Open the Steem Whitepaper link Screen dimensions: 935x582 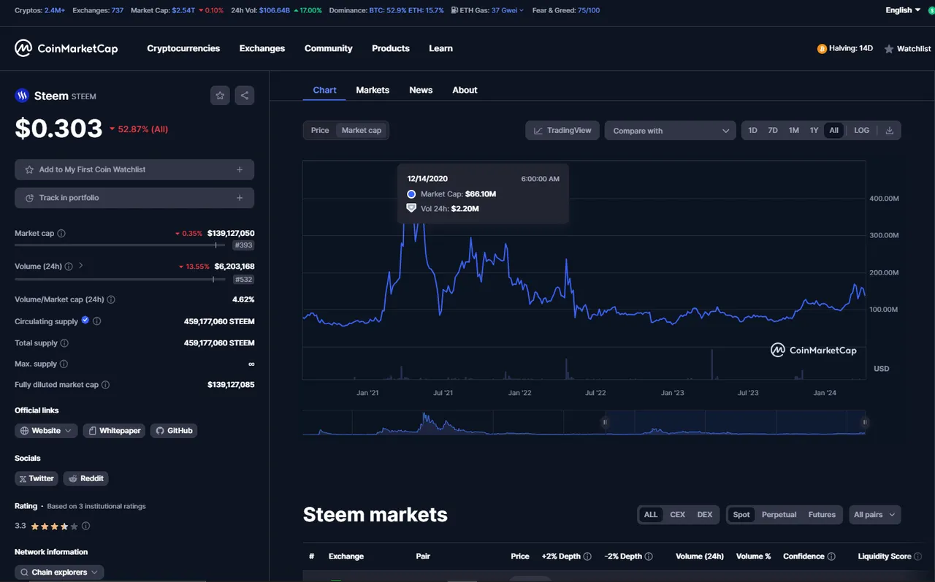114,431
